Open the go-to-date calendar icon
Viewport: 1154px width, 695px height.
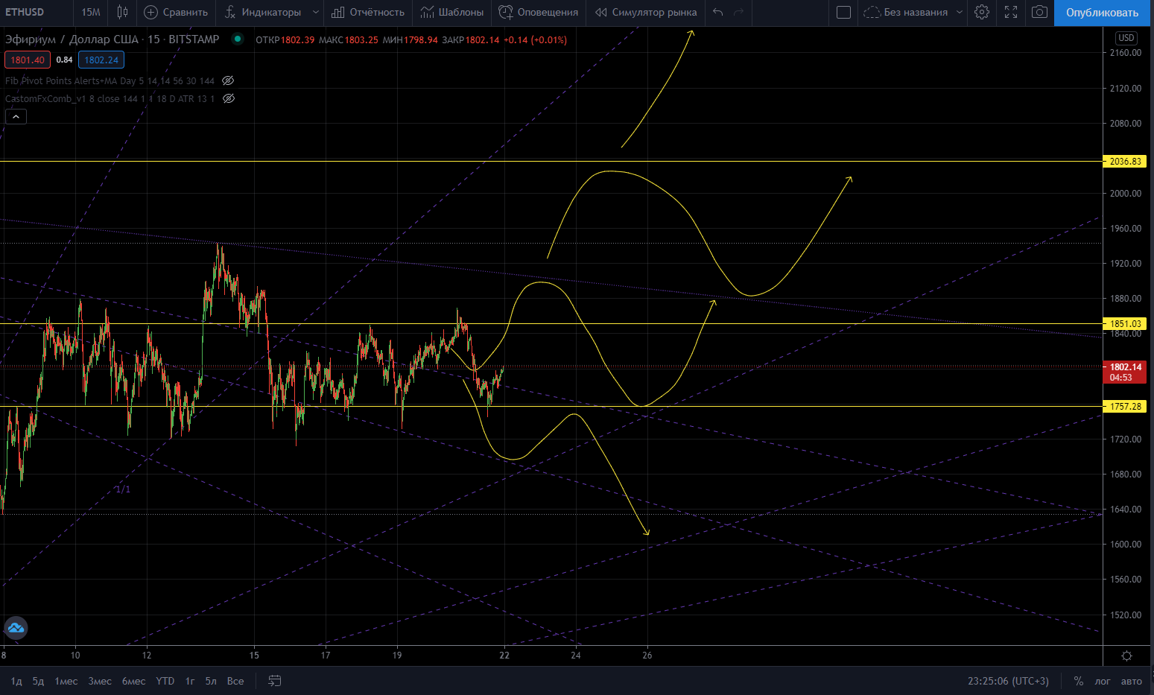(x=275, y=681)
